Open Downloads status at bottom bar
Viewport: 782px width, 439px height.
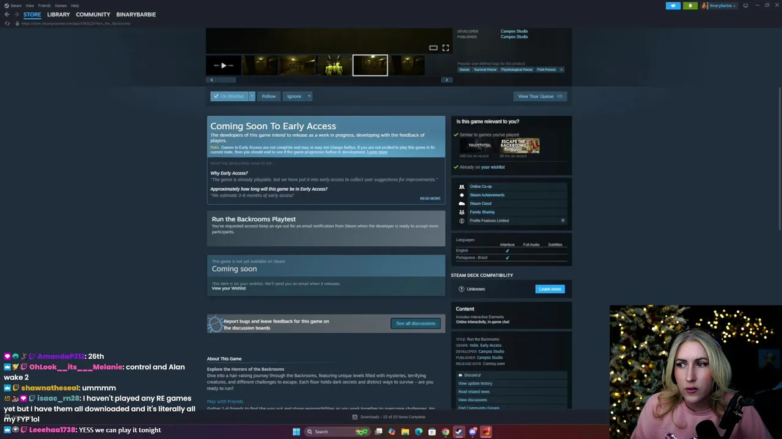[x=389, y=417]
